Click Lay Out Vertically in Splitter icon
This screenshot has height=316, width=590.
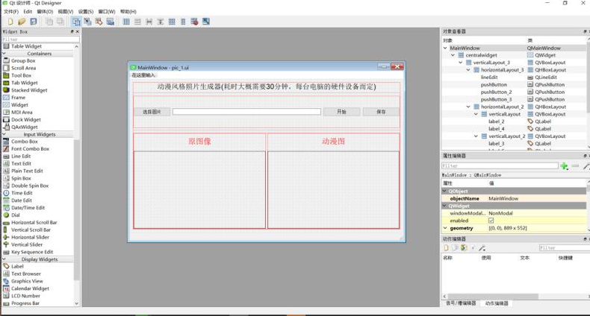tap(161, 22)
